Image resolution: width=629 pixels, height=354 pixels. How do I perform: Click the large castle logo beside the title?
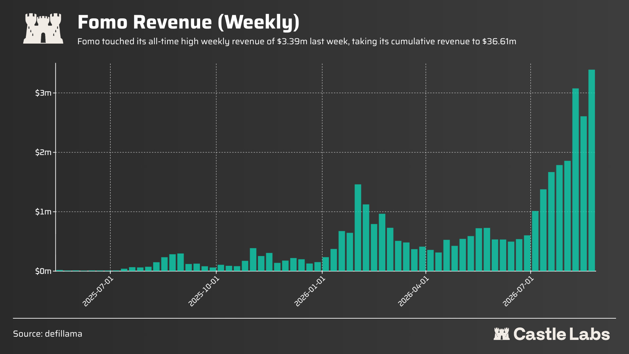(x=43, y=28)
